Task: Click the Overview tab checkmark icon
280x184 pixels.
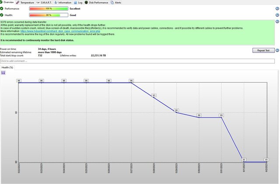Action: (2, 2)
